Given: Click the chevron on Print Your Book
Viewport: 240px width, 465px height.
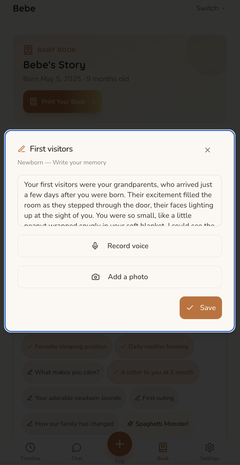Looking at the screenshot, I should [x=94, y=102].
